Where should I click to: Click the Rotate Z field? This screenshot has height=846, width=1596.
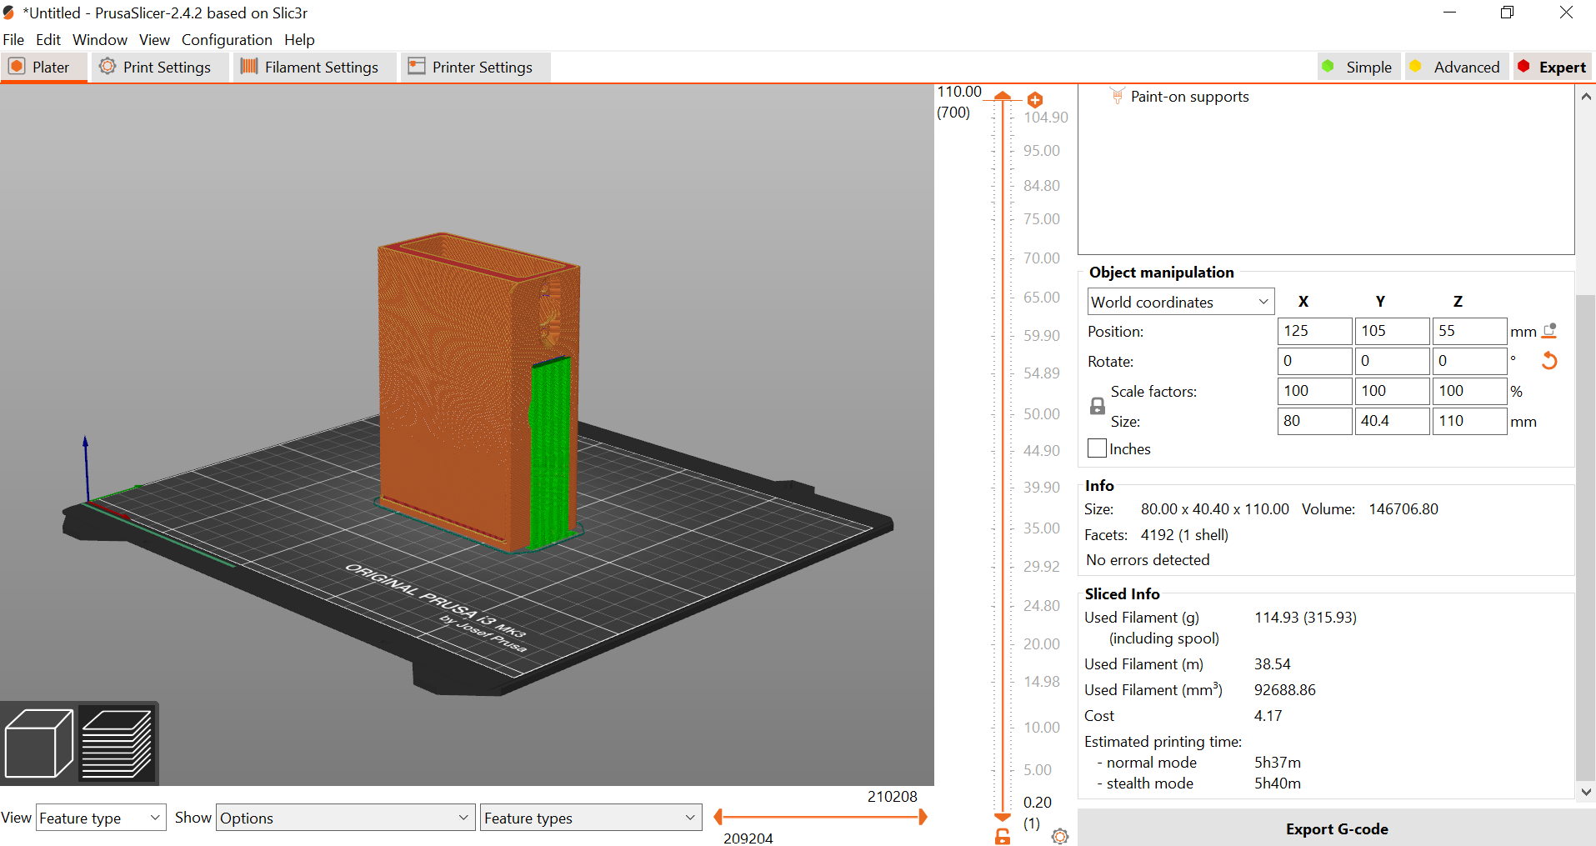(x=1469, y=361)
